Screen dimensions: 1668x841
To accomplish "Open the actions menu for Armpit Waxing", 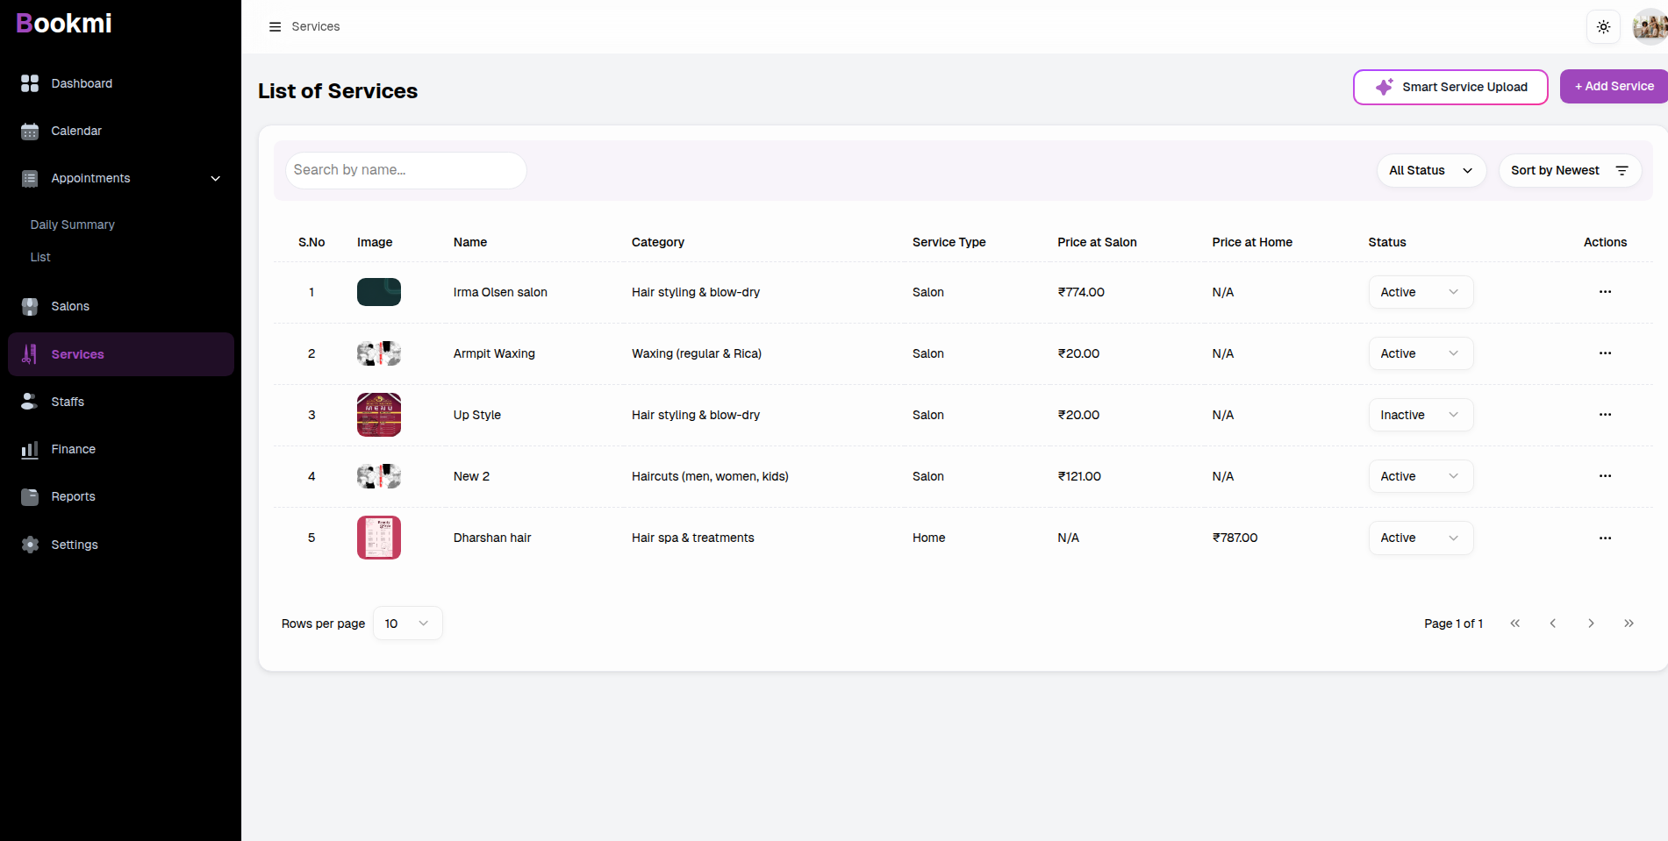I will [1605, 353].
